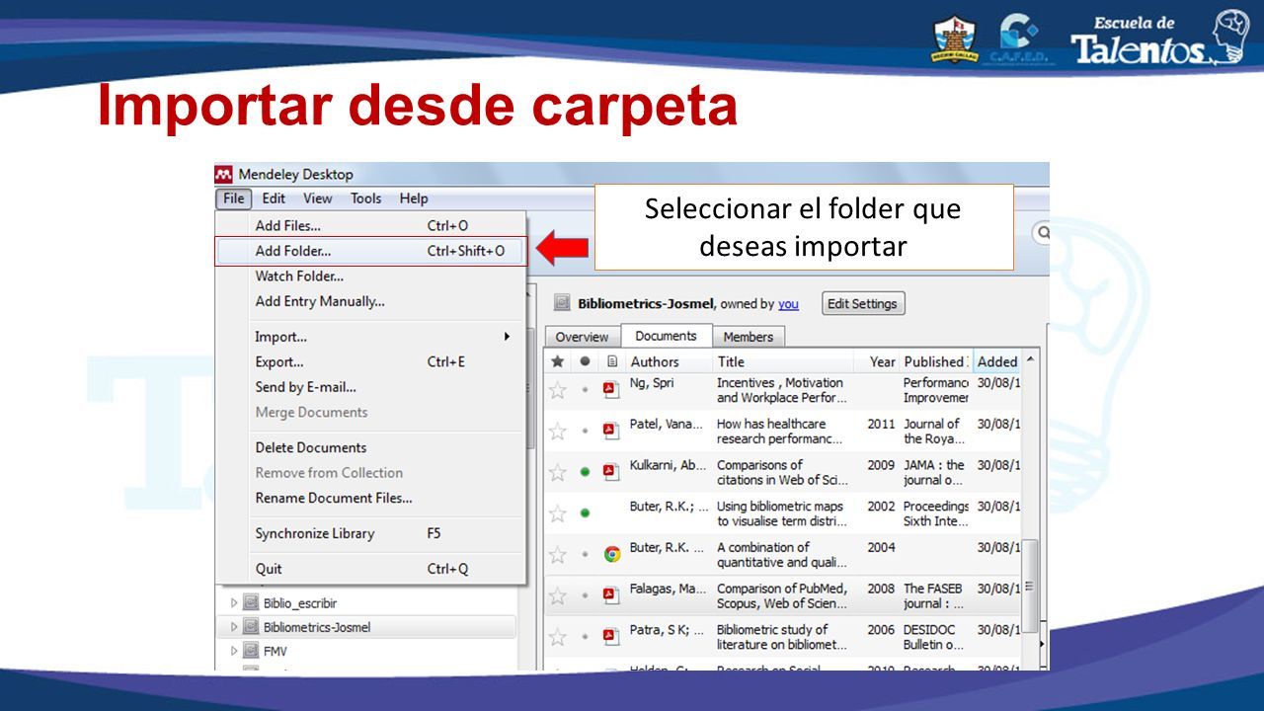Viewport: 1264px width, 711px height.
Task: Toggle read status dot for Ng, Spri
Action: coord(585,390)
